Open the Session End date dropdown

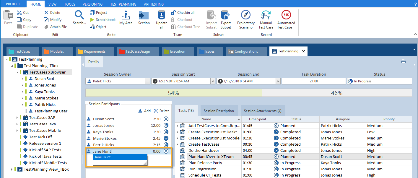(x=278, y=81)
